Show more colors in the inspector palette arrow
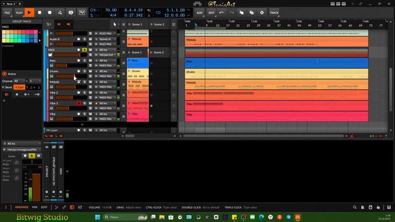 [39, 40]
